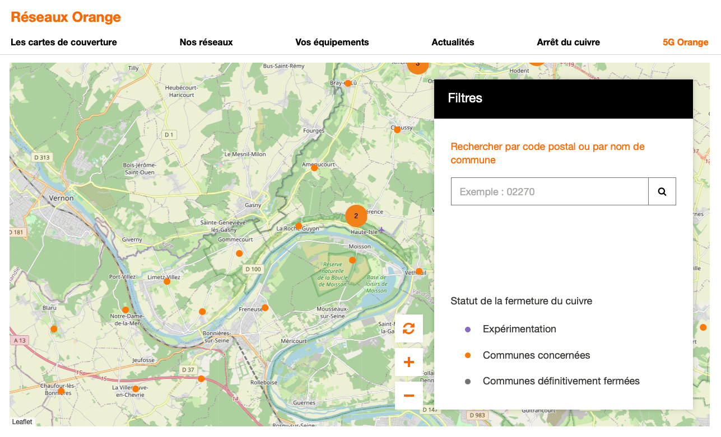Click the marker near Limetz-Villez
The image size is (721, 437).
pos(167,281)
